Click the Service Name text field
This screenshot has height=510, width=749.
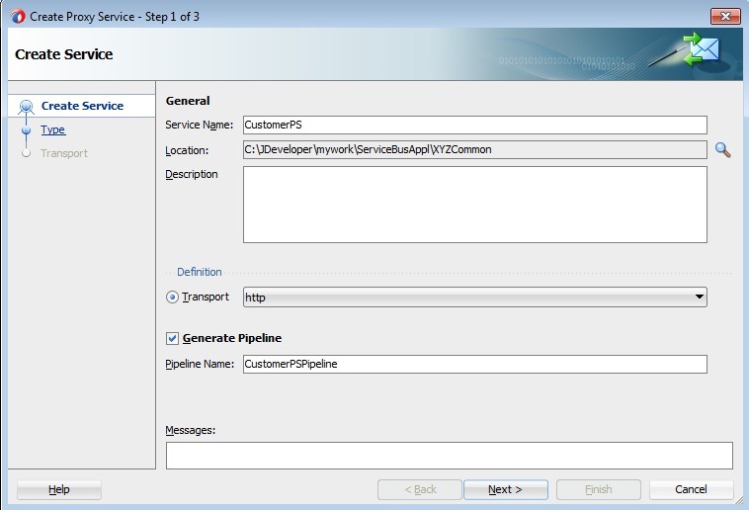[474, 125]
